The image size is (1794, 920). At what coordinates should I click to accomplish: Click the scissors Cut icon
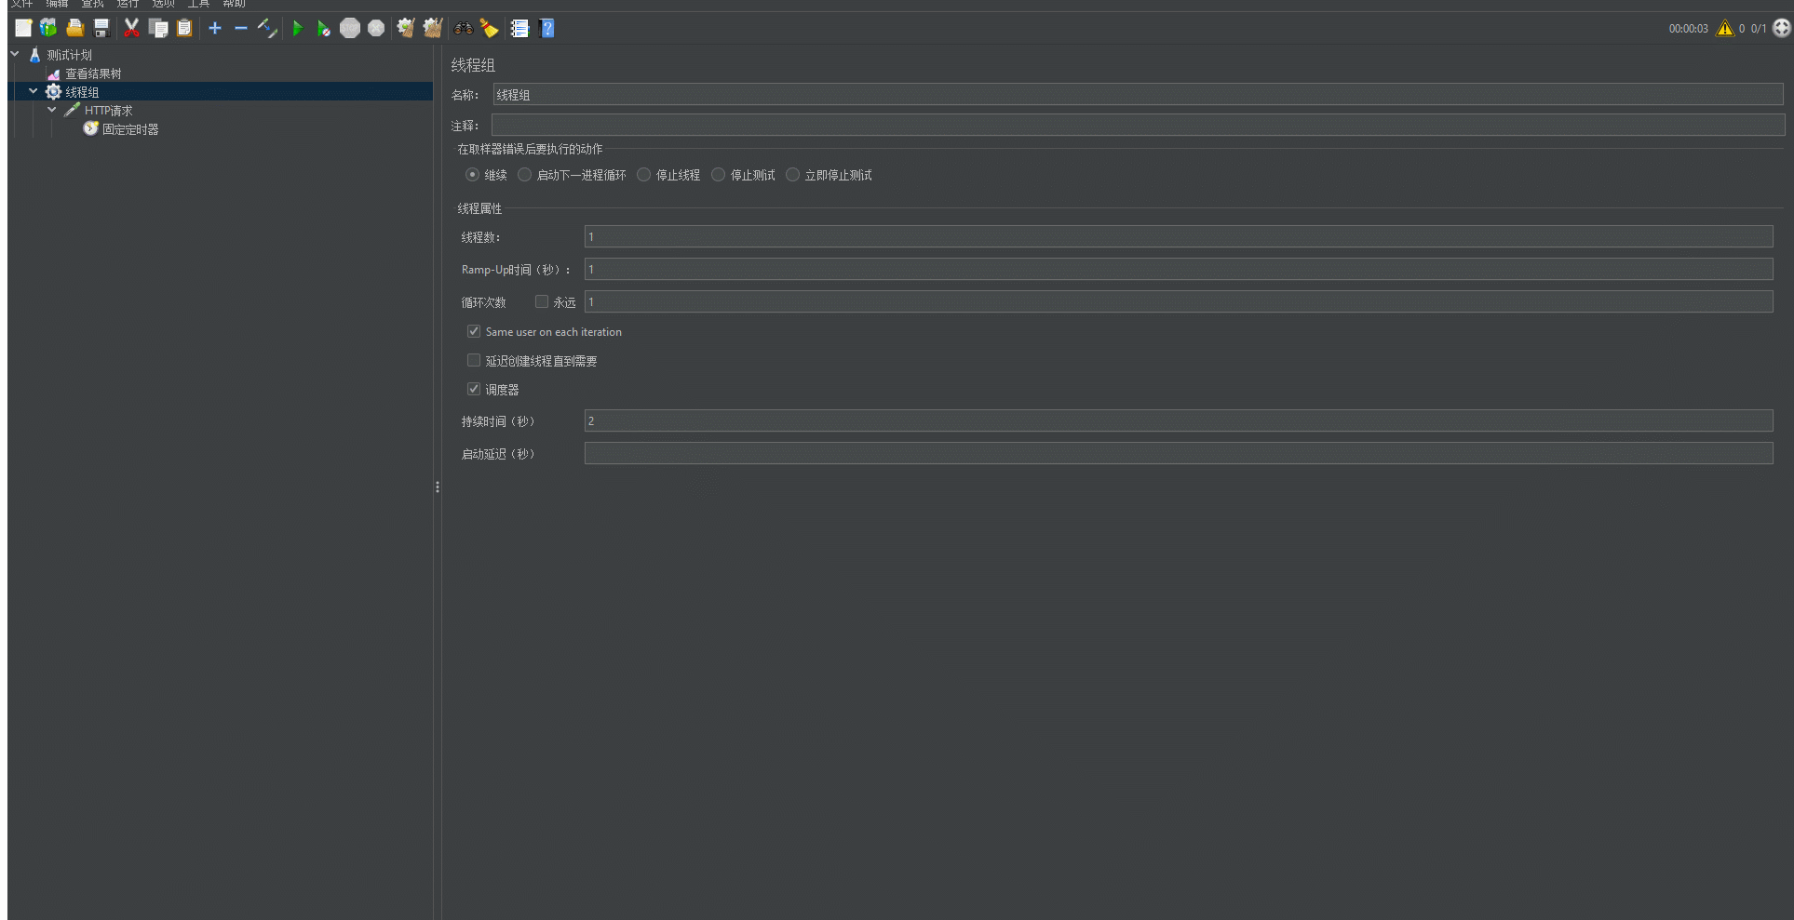point(131,29)
